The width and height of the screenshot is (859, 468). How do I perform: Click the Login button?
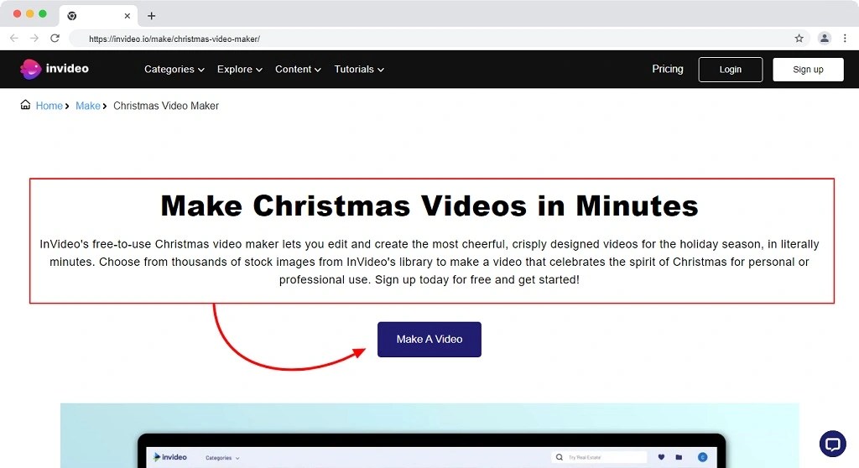[x=731, y=70]
